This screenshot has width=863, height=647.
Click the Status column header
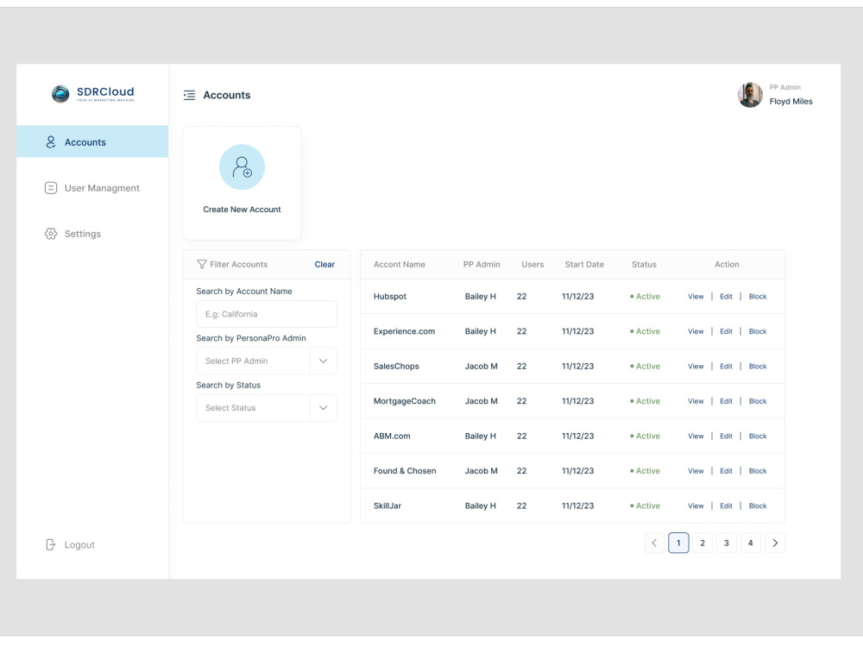coord(644,265)
